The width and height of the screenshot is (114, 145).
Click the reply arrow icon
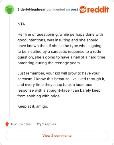tap(39, 124)
